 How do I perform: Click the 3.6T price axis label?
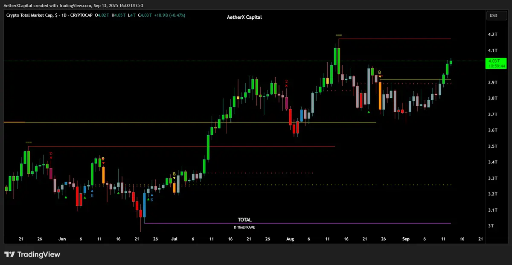coord(493,130)
